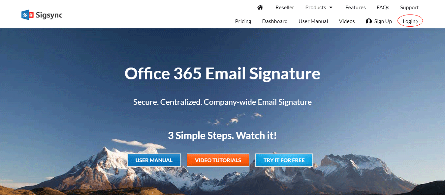Go to the Dashboard
The height and width of the screenshot is (195, 445).
tap(275, 21)
